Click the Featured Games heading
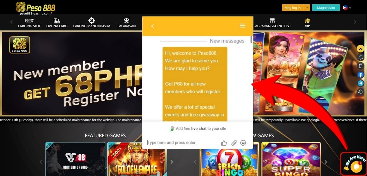Viewport: 367px width, 176px height. 105,135
